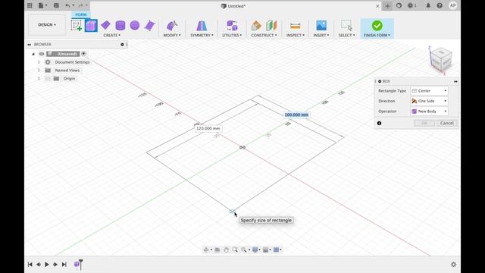Play the timeline
This screenshot has width=485, height=273.
(x=47, y=265)
